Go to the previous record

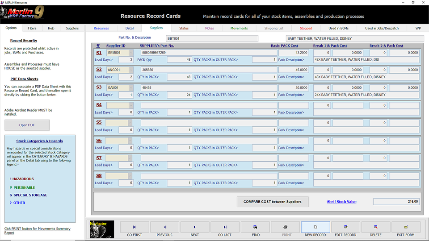pos(164,229)
